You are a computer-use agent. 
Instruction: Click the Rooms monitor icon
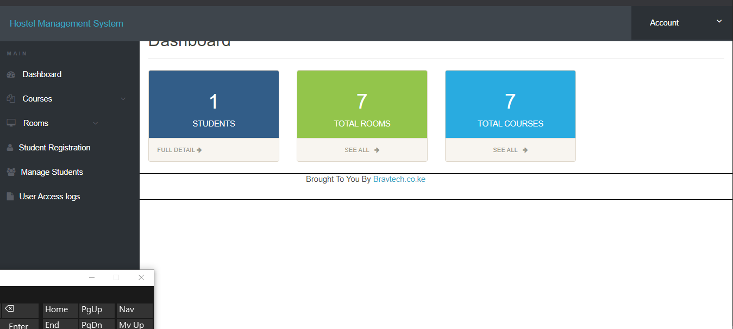11,123
